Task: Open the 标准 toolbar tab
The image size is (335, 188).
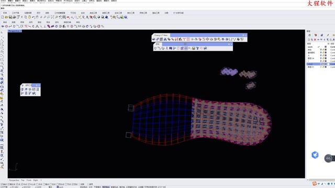Action: coord(5,13)
